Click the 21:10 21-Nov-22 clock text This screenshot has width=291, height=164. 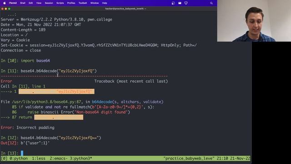pos(233,159)
